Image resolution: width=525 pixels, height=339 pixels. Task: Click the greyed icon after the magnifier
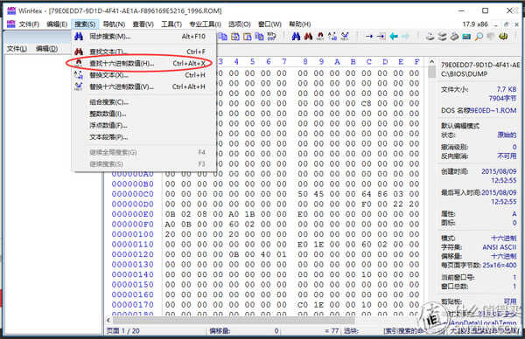point(491,37)
